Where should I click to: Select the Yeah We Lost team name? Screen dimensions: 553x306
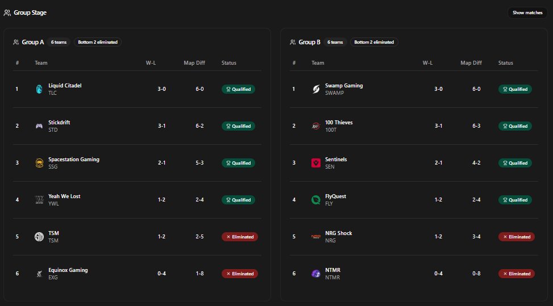[x=64, y=196]
